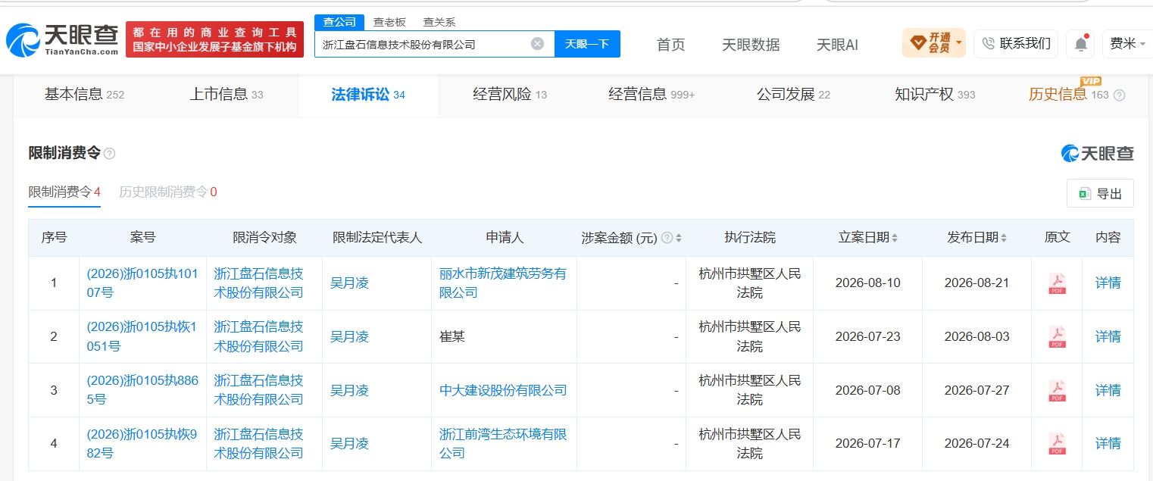The height and width of the screenshot is (481, 1153).
Task: Open the 经营信息 tab
Action: [651, 95]
